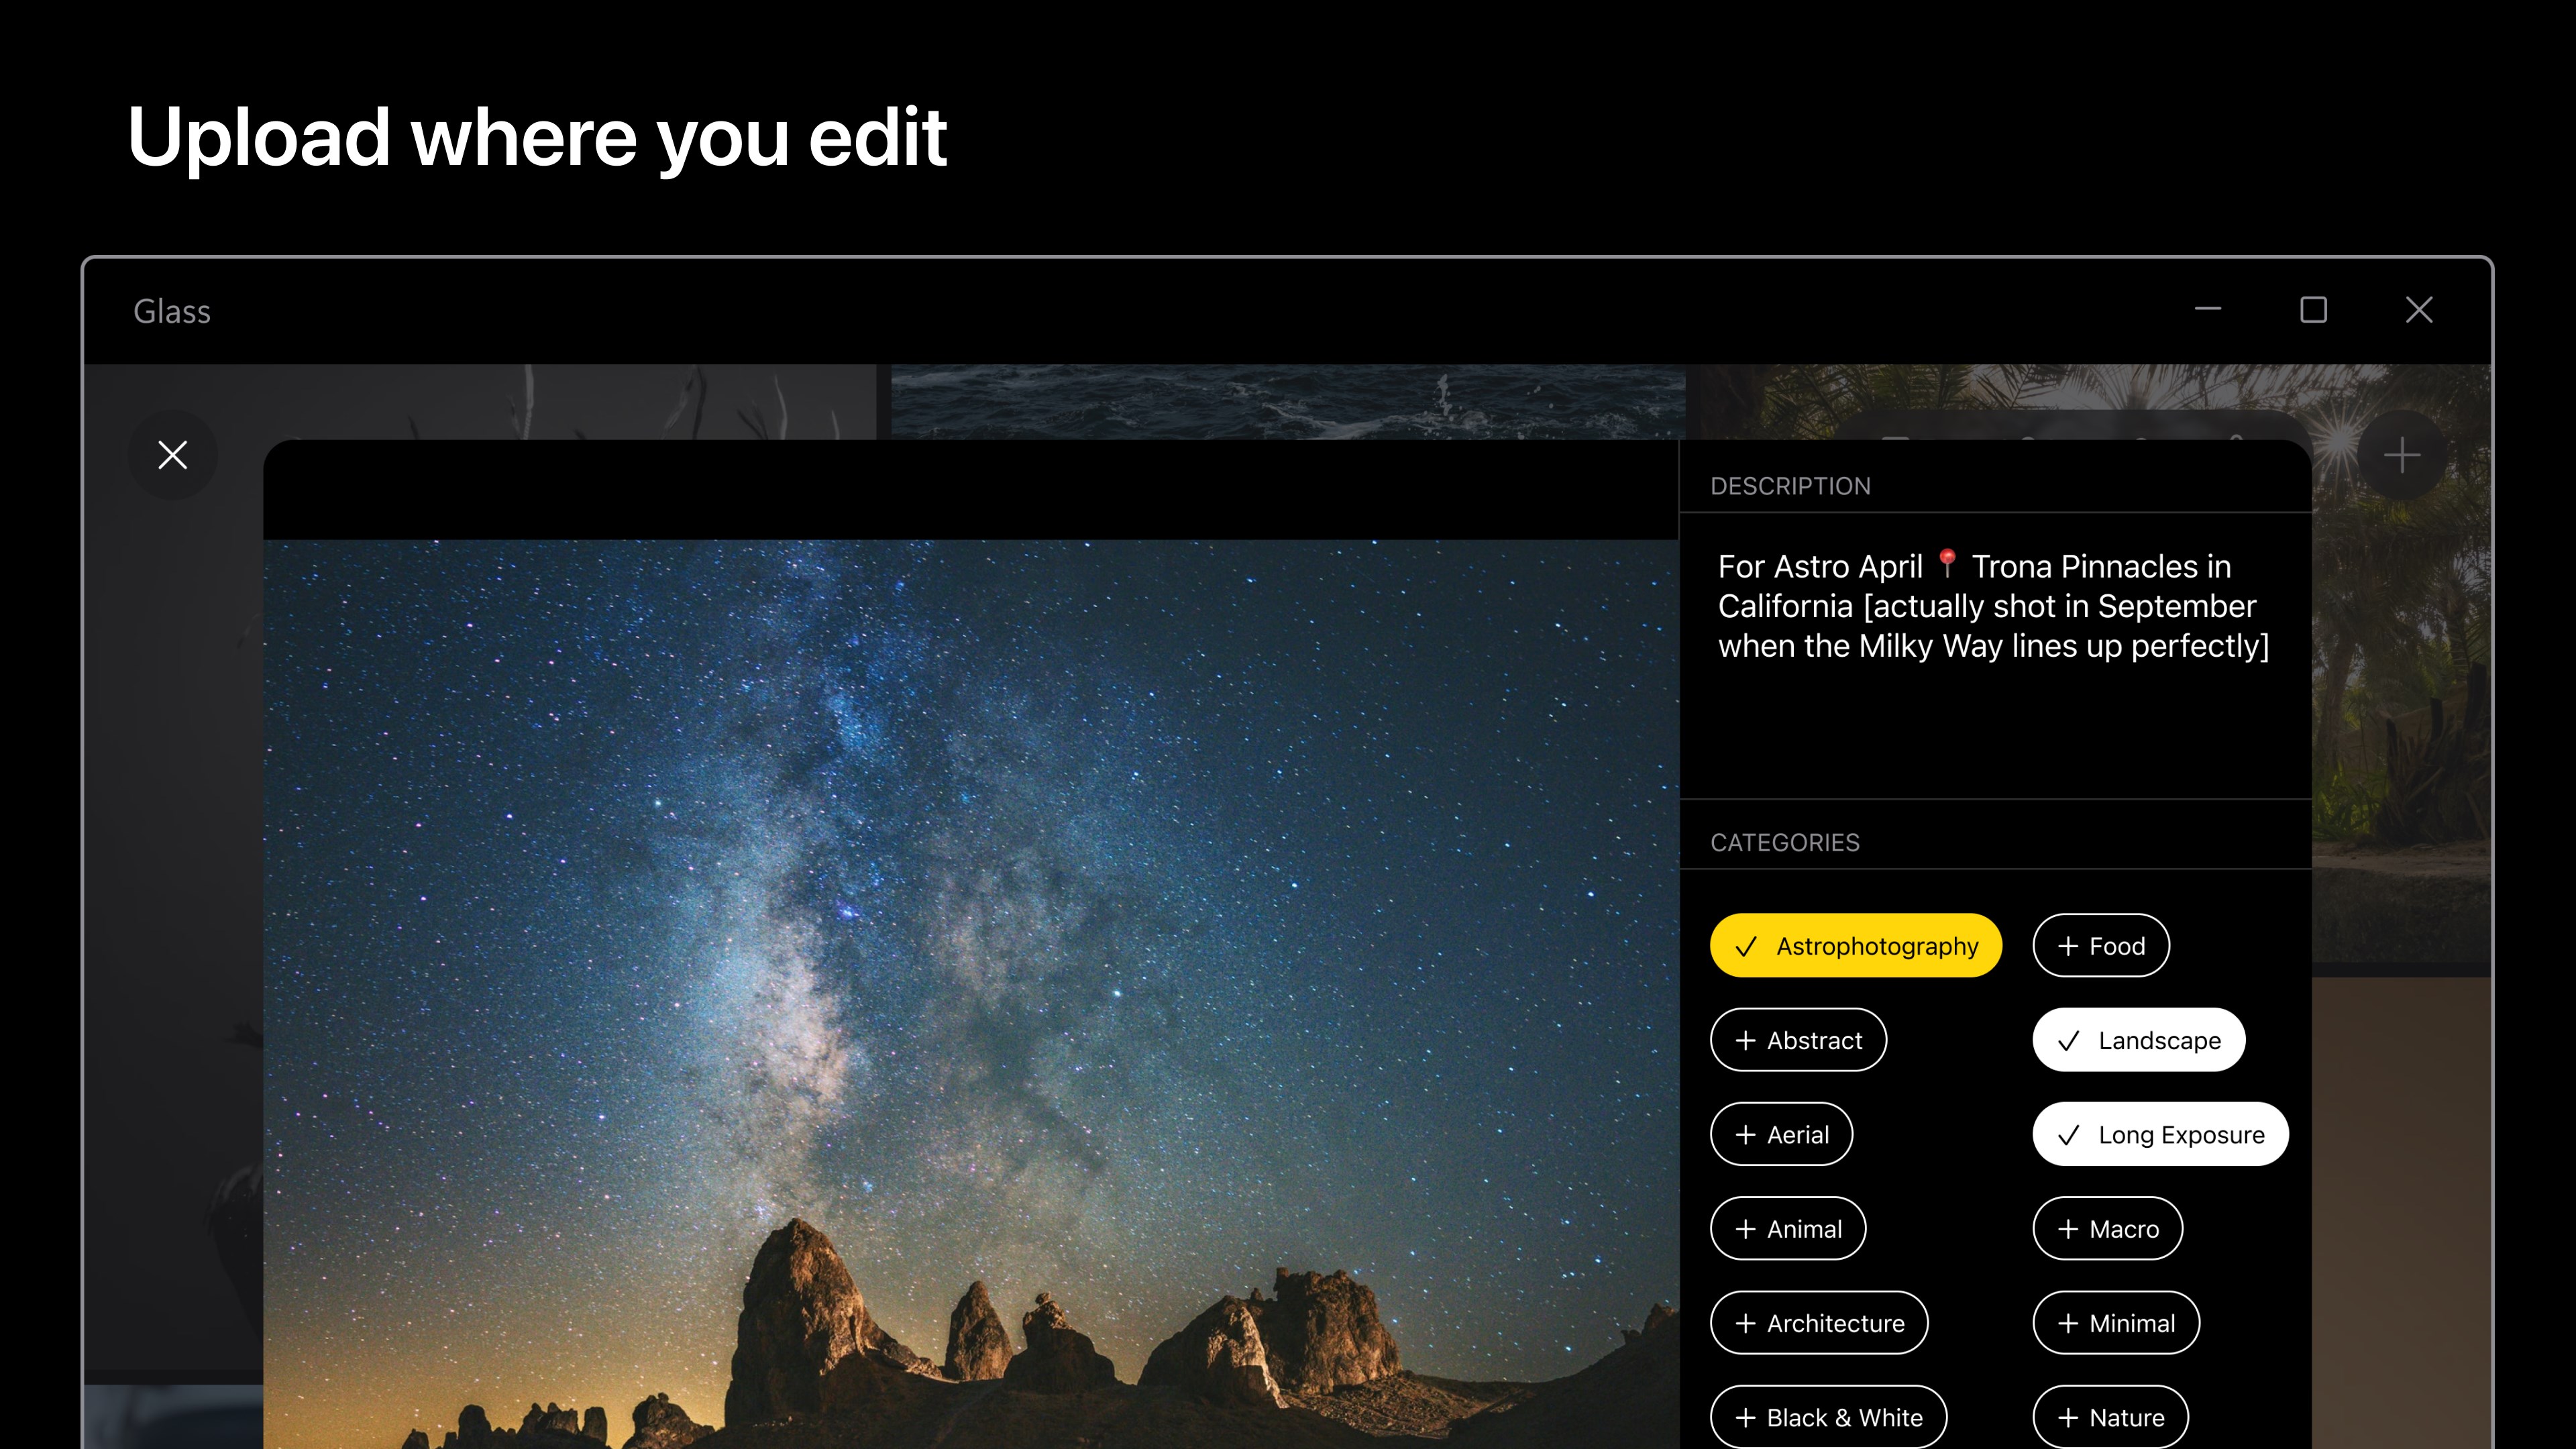Add the Minimal category

pyautogui.click(x=2116, y=1323)
